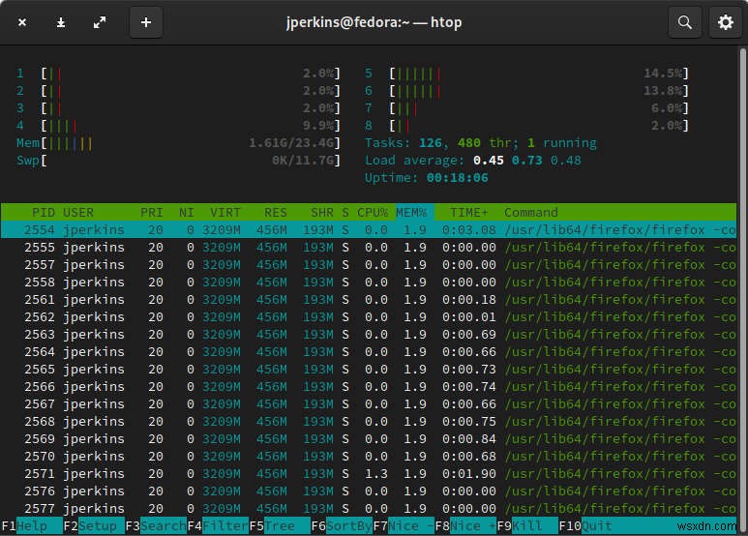The image size is (748, 536).
Task: Click the Tasks count line
Action: tap(480, 143)
